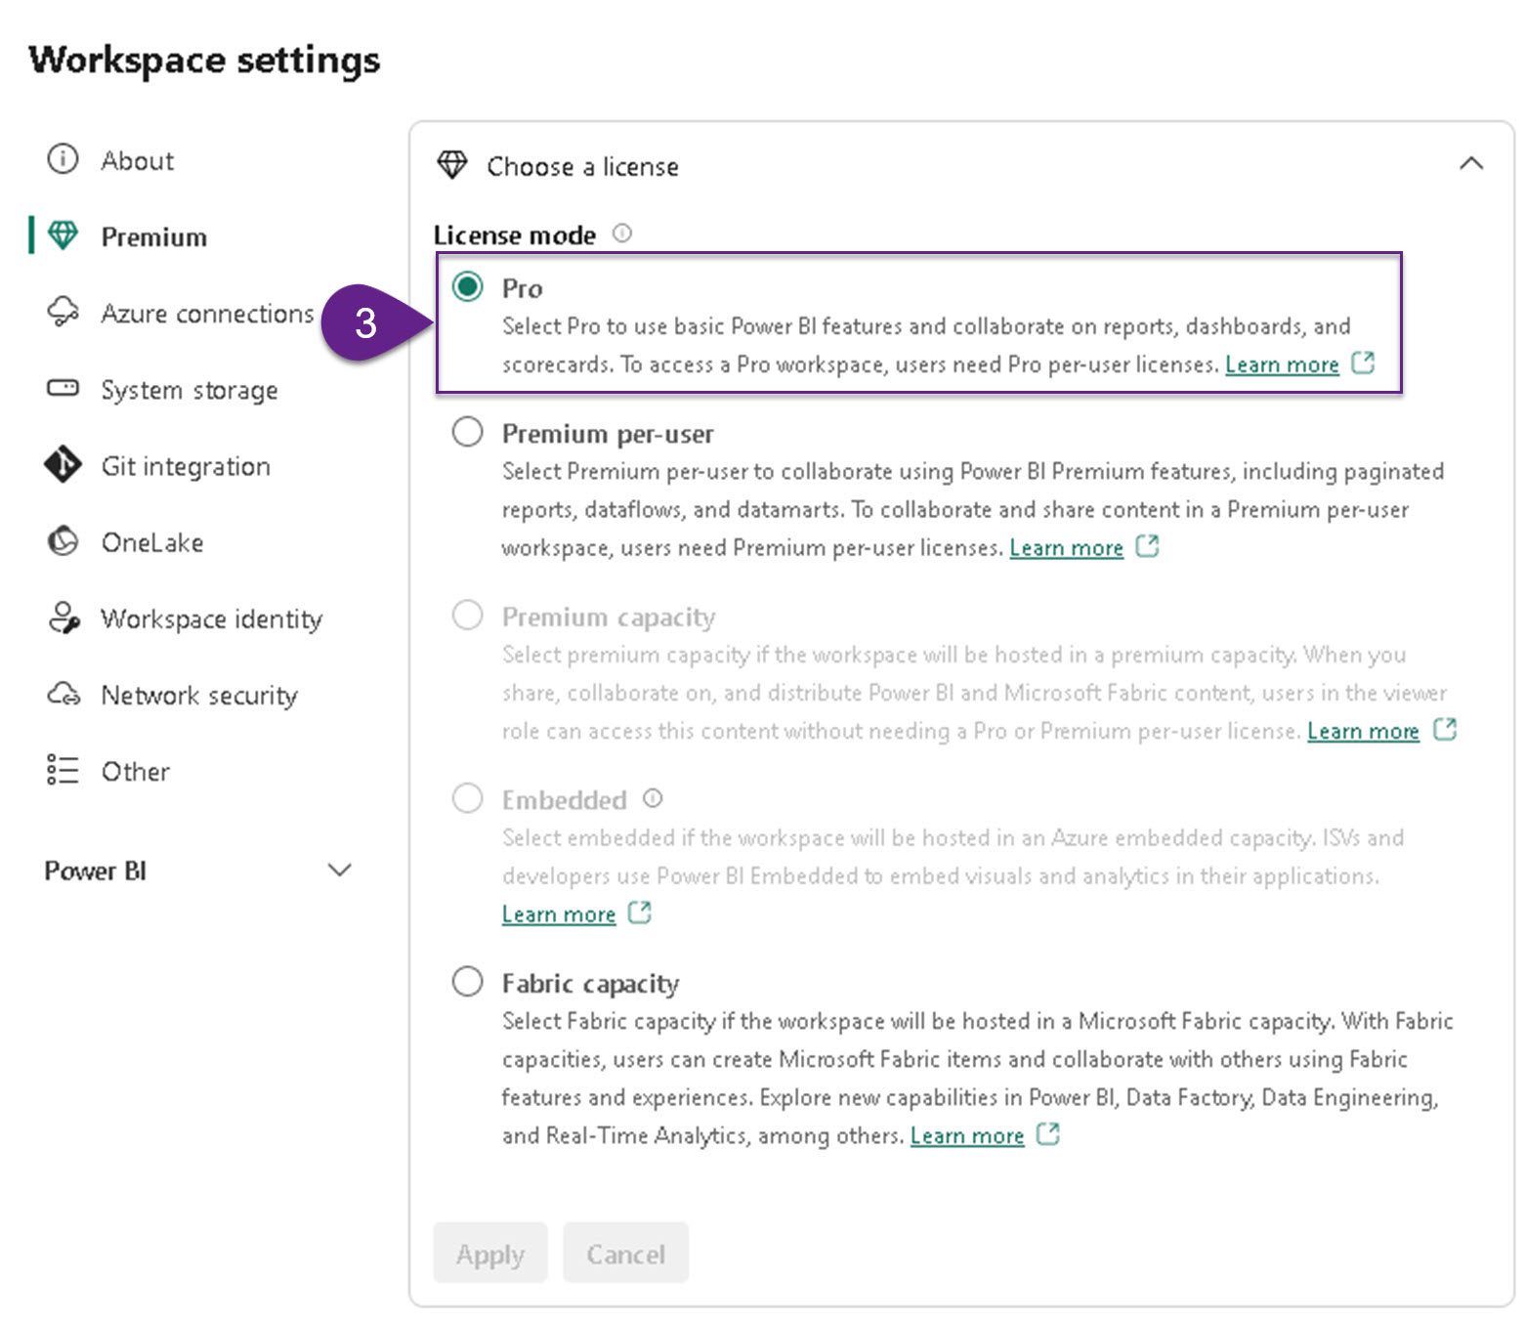Select the Fabric capacity radio button
The image size is (1527, 1321).
tap(467, 981)
